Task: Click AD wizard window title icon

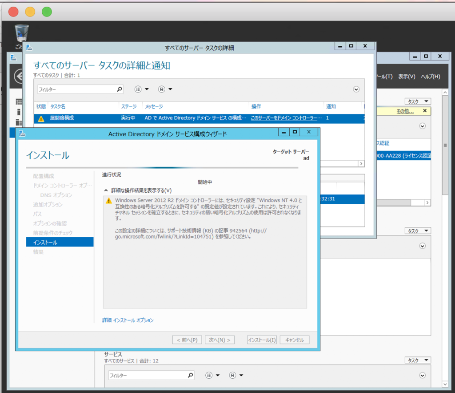Action: [x=22, y=134]
